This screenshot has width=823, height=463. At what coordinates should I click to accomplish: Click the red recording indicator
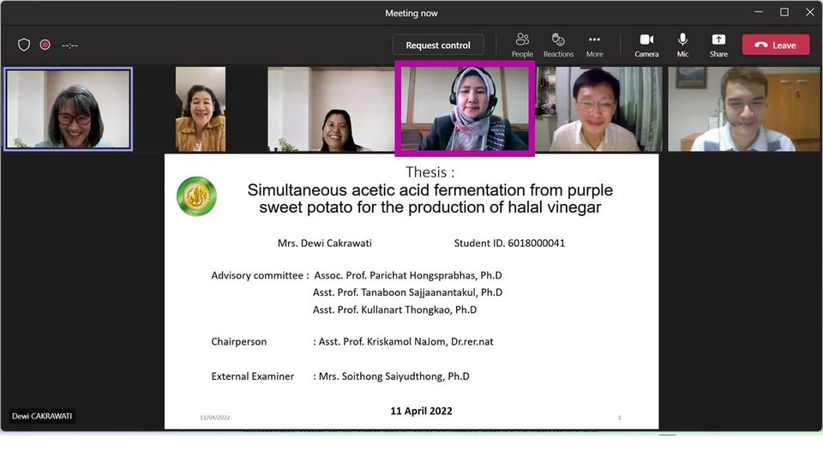45,45
